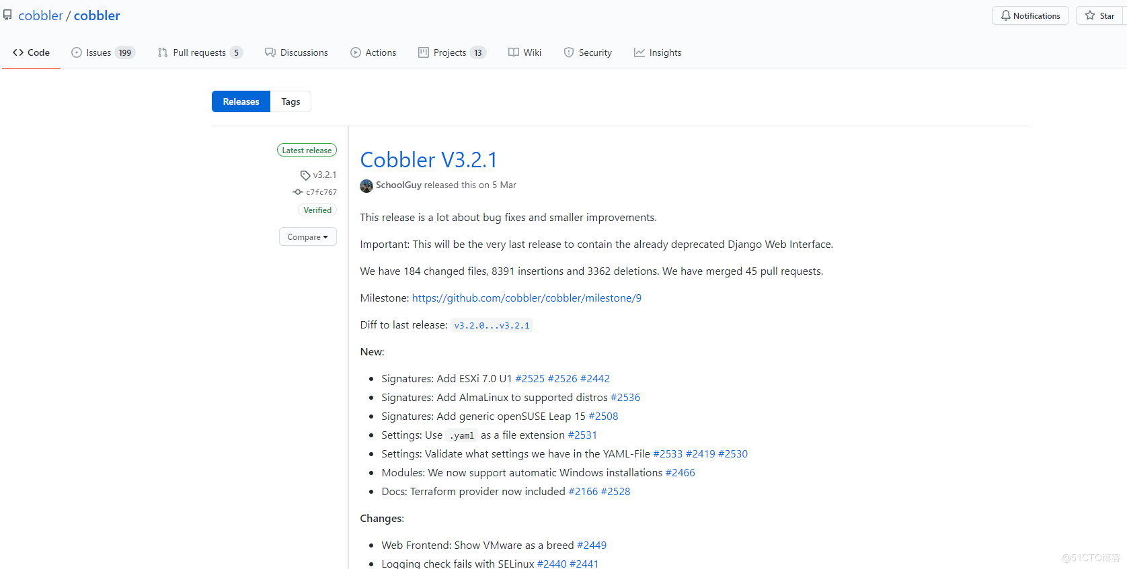
Task: Open Terraform reference #2166
Action: pos(583,491)
